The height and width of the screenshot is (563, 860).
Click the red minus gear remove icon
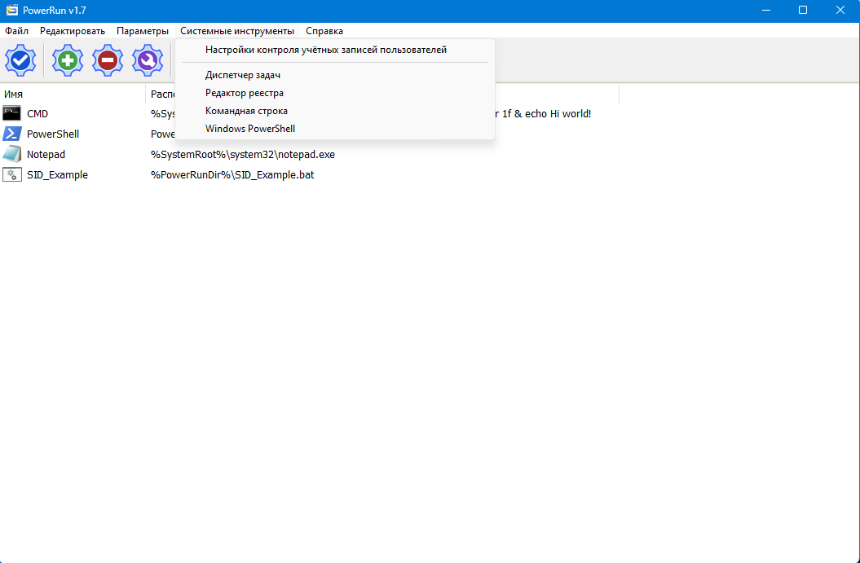108,60
